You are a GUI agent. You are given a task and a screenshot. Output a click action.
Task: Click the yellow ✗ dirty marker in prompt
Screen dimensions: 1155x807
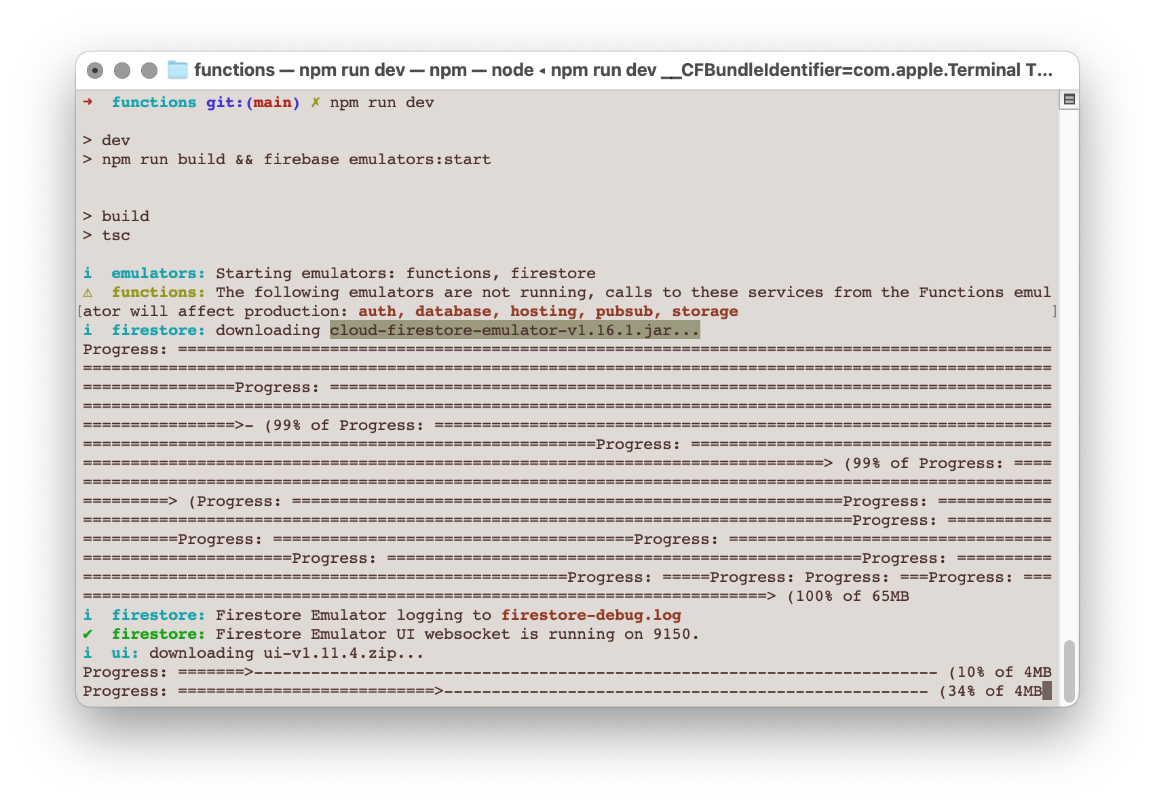[x=316, y=102]
